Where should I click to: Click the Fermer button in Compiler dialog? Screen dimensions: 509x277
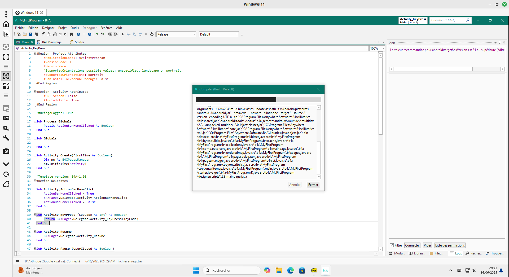[x=313, y=184]
